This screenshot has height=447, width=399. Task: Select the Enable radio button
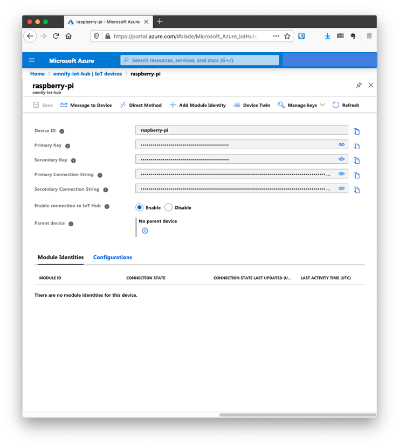click(x=139, y=207)
